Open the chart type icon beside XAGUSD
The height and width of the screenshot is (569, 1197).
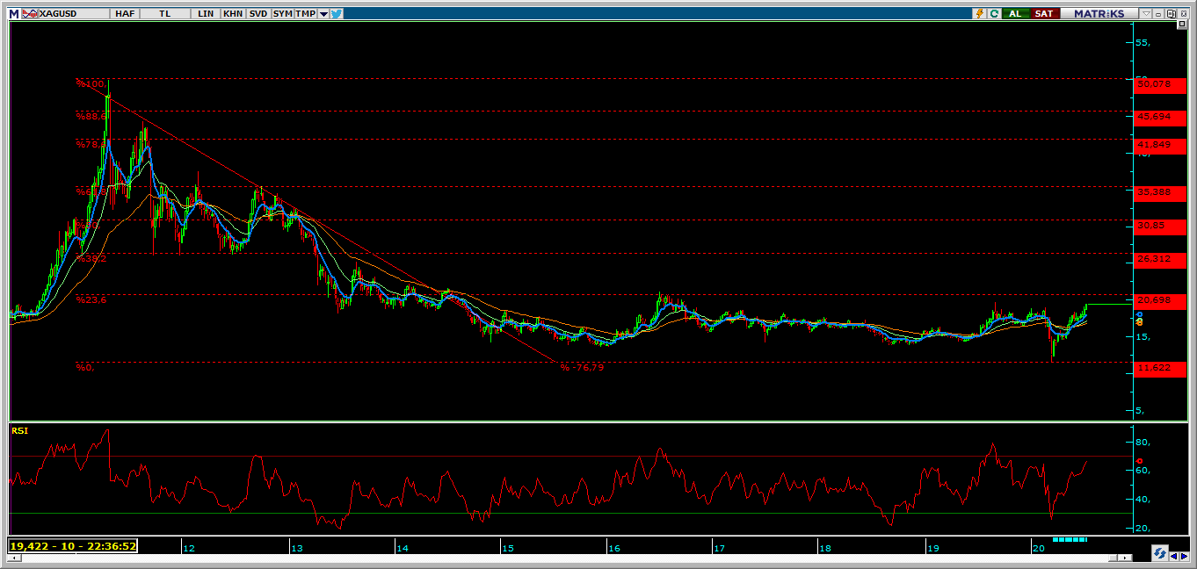pyautogui.click(x=30, y=14)
